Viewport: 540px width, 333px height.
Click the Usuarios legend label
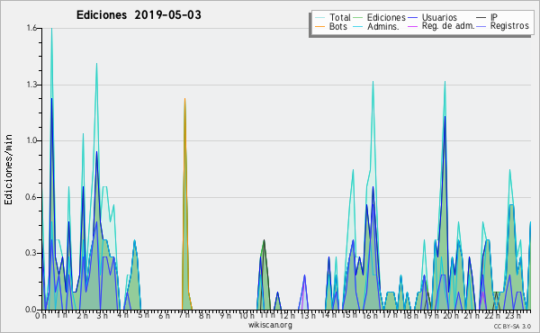439,17
